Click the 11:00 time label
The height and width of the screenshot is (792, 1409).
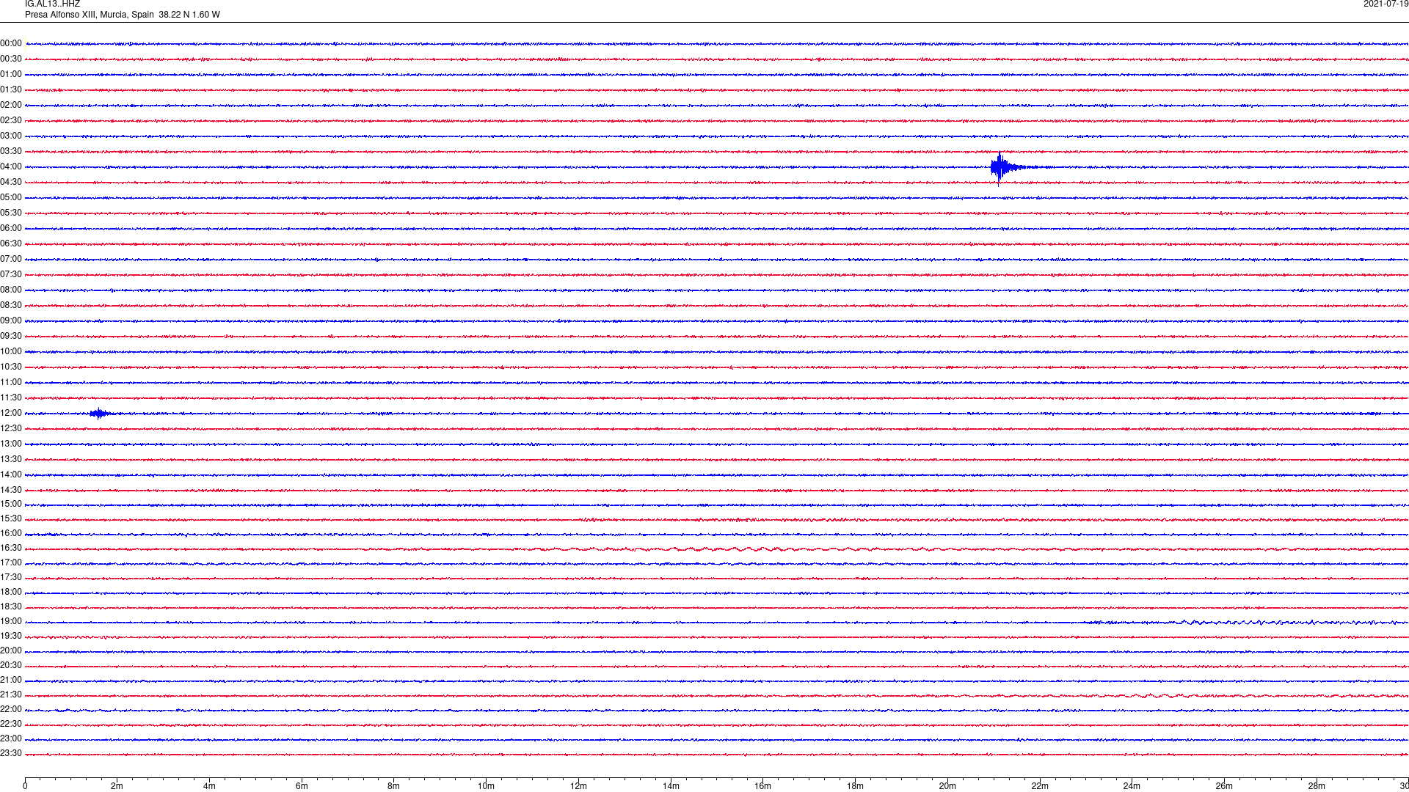(11, 383)
